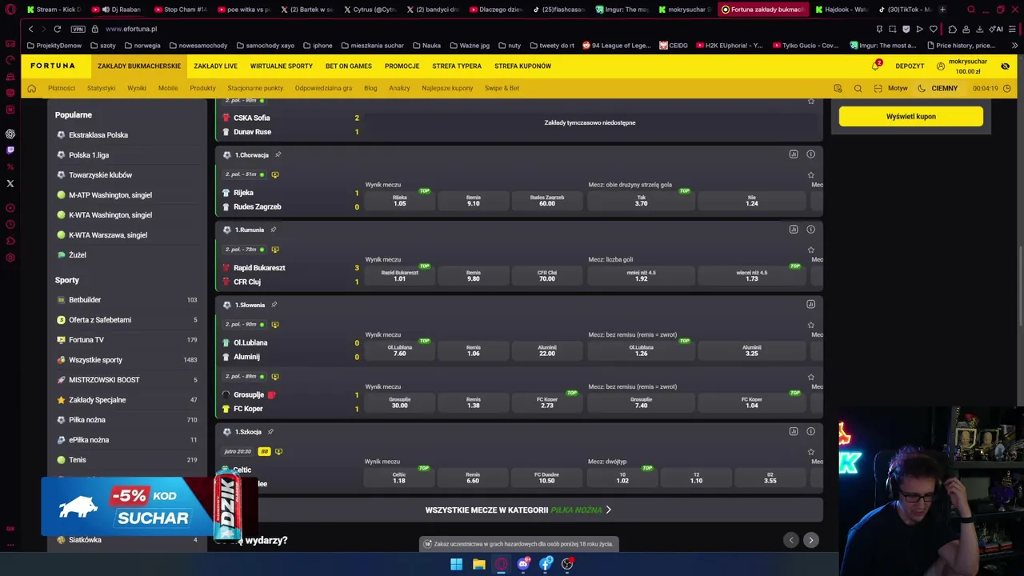Pin the 1.Słowenia league
This screenshot has height=576, width=1024.
tap(274, 305)
